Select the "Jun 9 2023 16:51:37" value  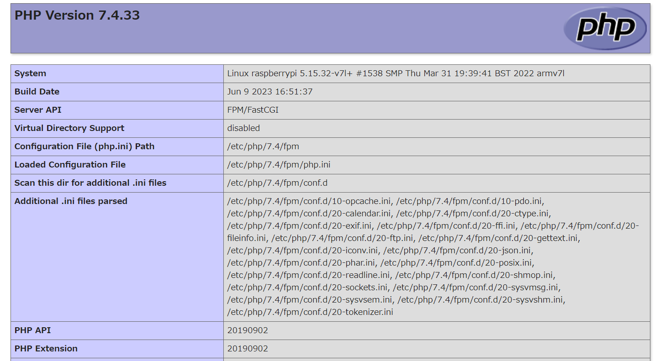[270, 92]
